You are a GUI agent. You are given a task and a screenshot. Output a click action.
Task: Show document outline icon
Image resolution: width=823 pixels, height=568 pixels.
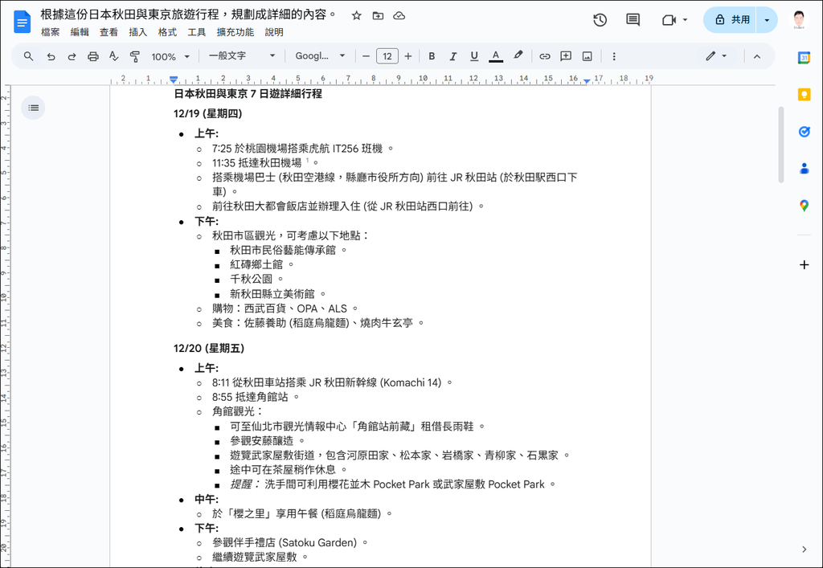click(34, 108)
